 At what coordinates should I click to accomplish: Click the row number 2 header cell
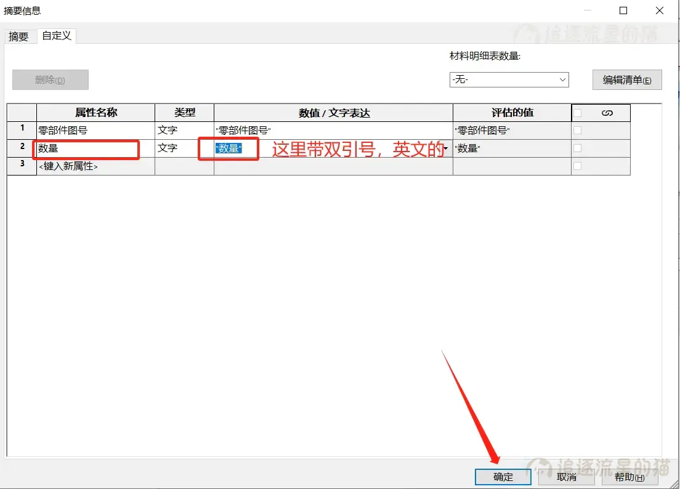point(22,149)
